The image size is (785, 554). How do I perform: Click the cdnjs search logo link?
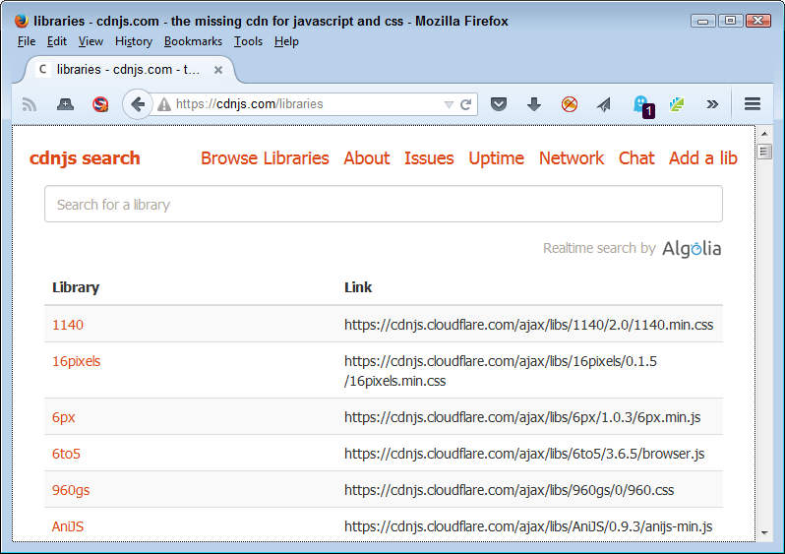click(85, 158)
